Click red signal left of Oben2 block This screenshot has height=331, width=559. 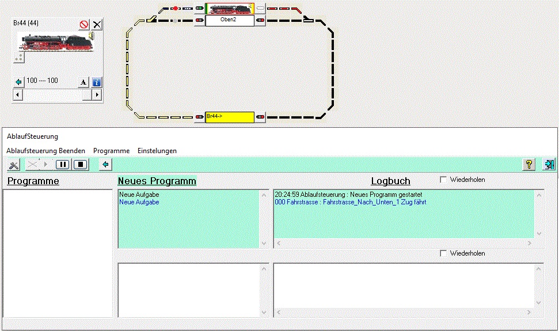(200, 20)
